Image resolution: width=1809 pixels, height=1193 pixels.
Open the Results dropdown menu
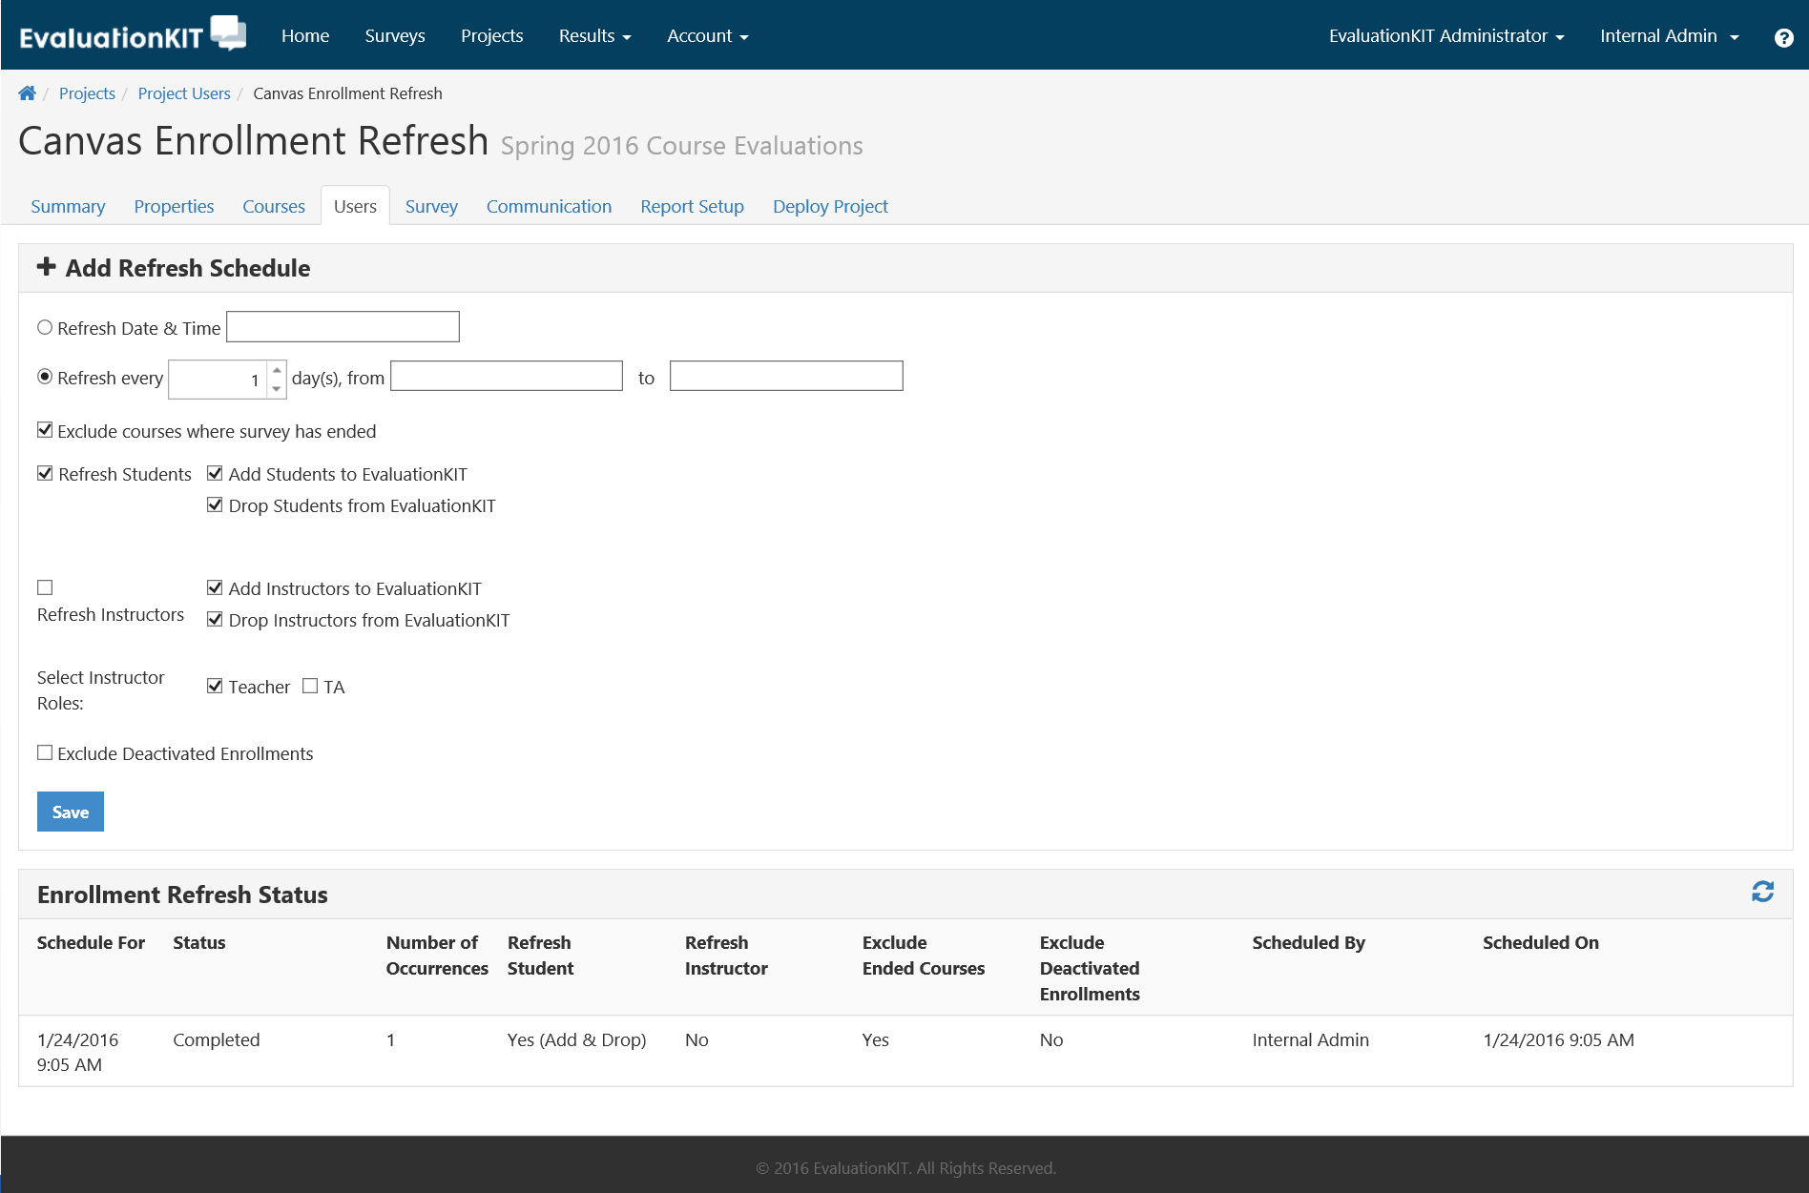coord(594,36)
